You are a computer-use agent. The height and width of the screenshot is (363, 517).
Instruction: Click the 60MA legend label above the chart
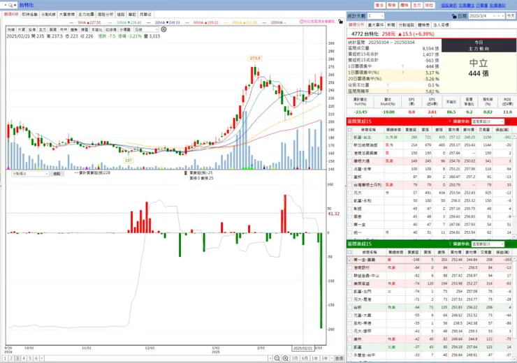(206, 22)
